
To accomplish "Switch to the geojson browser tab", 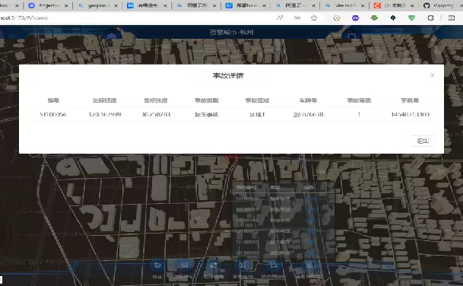I will (x=97, y=5).
